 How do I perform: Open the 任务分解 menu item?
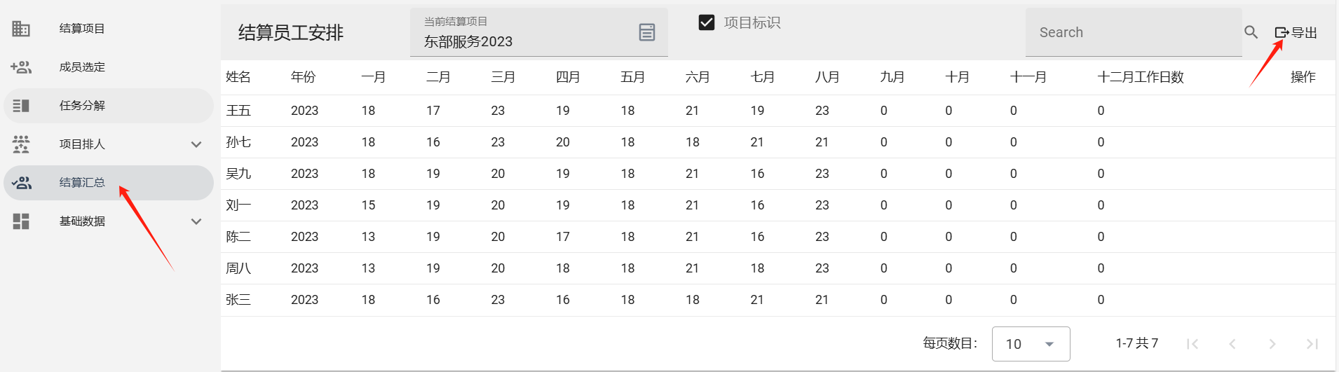(x=82, y=106)
